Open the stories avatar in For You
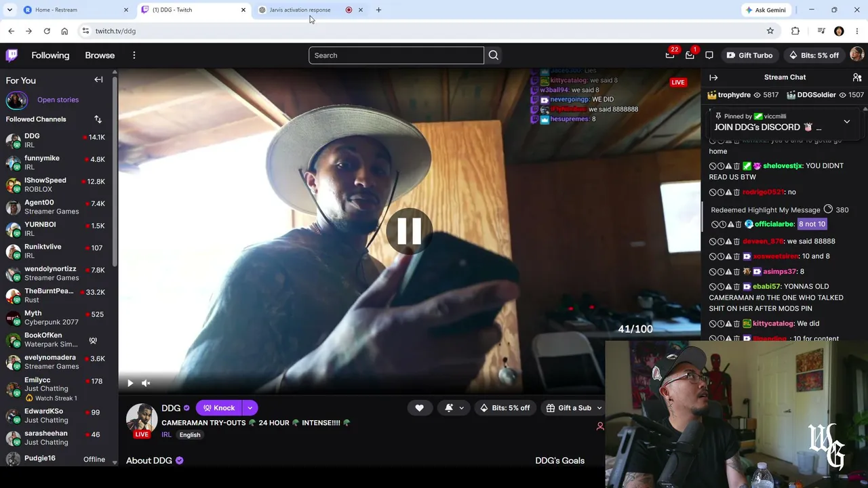This screenshot has height=488, width=868. tap(16, 100)
